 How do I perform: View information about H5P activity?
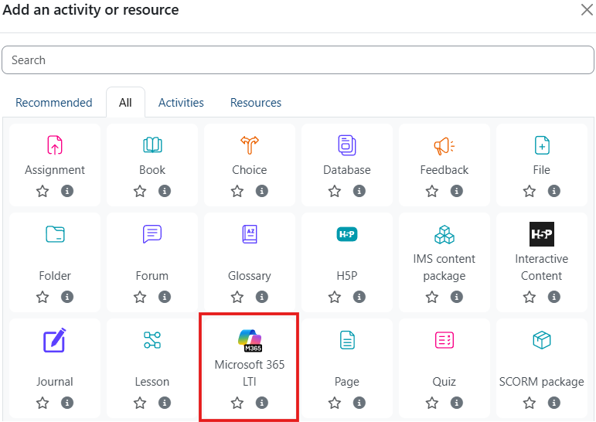tap(359, 297)
